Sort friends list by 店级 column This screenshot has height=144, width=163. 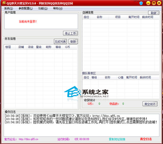[31, 47]
